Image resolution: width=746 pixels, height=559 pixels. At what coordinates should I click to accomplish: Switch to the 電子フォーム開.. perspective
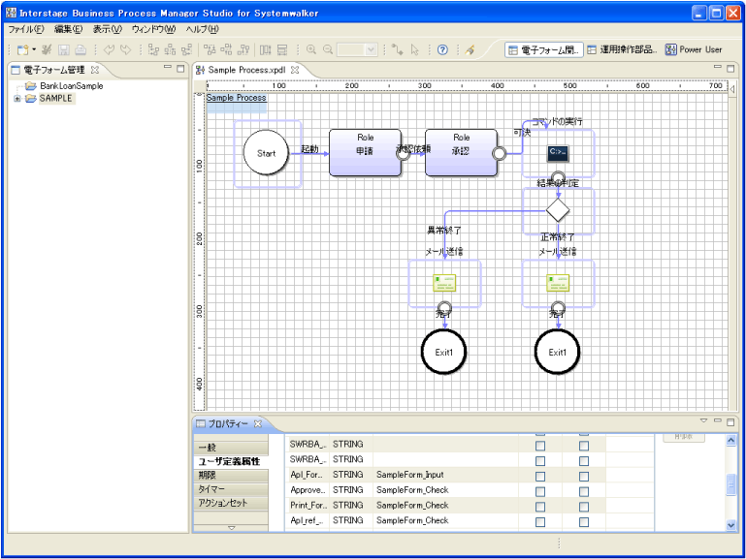pyautogui.click(x=544, y=49)
